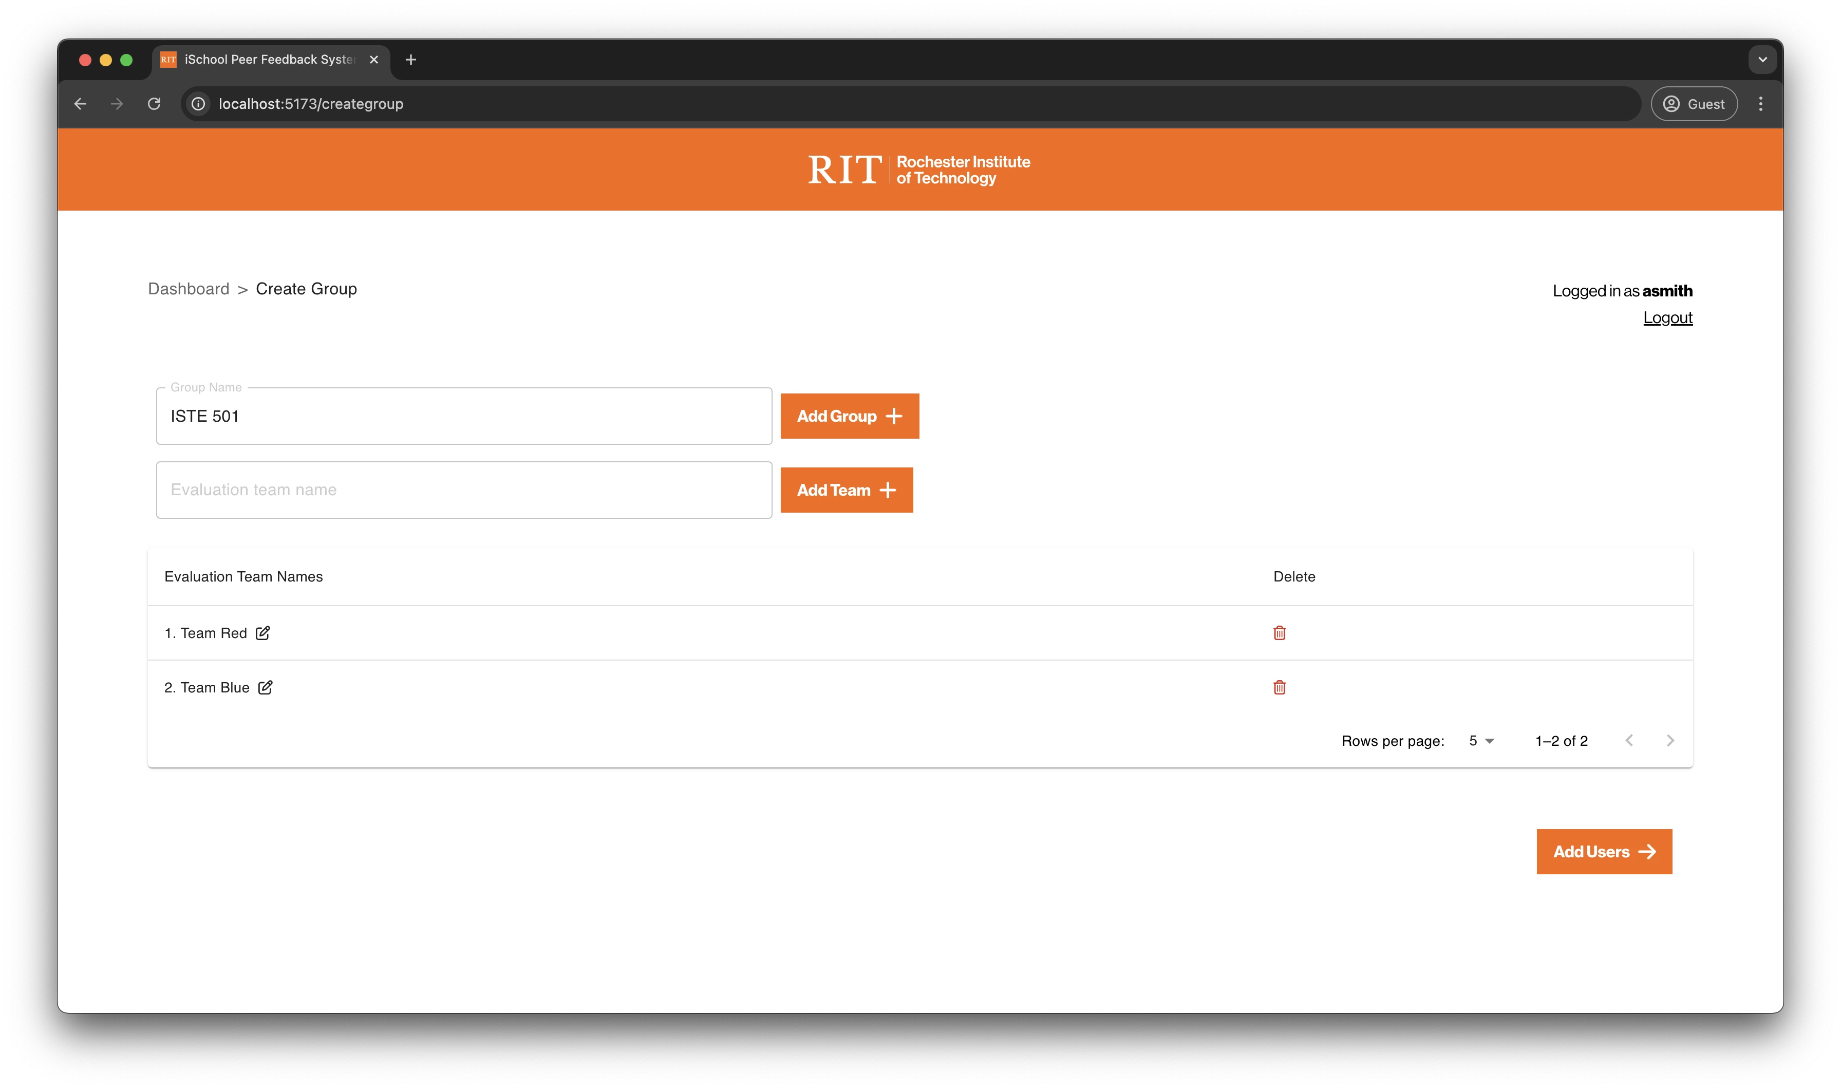The width and height of the screenshot is (1841, 1089).
Task: Click the Add Users button
Action: [x=1604, y=851]
